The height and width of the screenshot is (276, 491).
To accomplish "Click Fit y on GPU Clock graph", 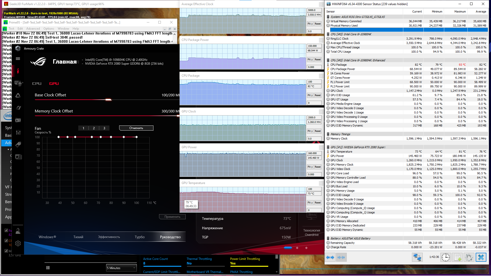I will 310,131.
